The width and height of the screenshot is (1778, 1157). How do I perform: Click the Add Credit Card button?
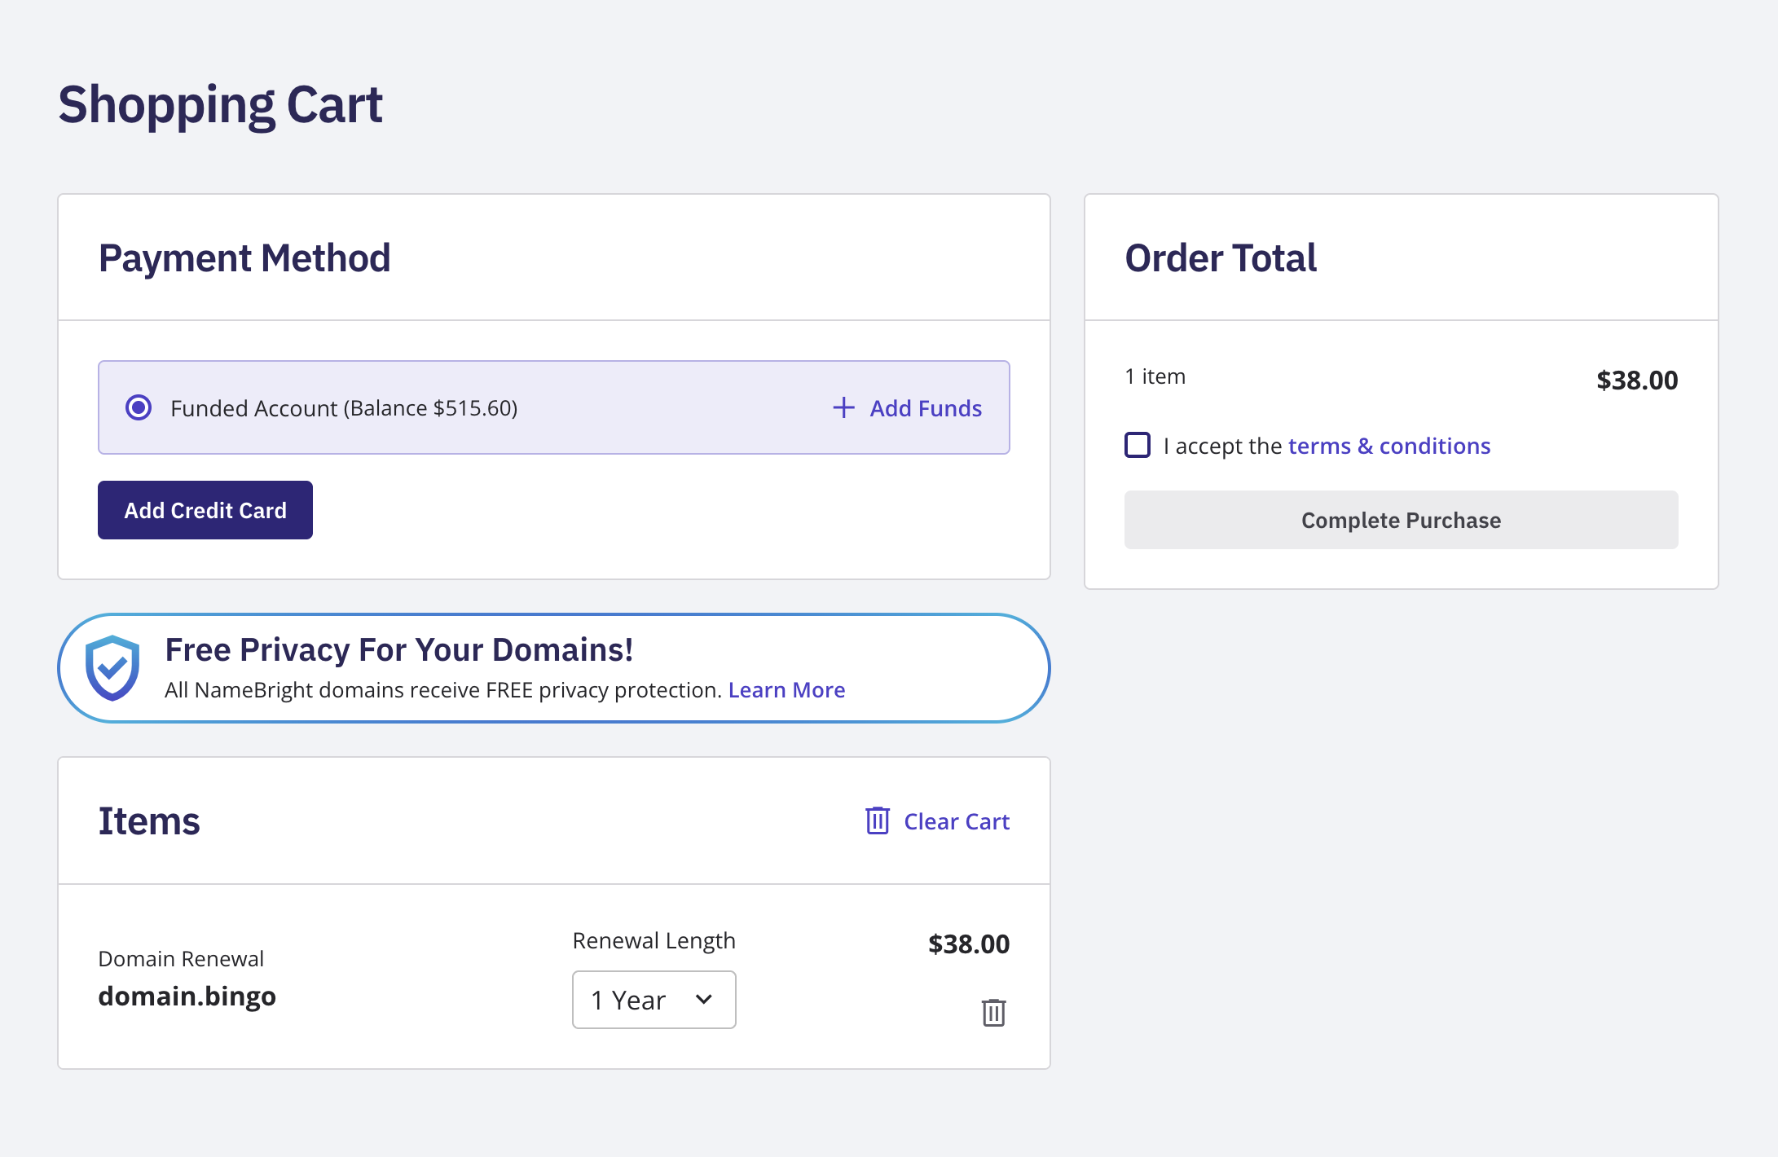pyautogui.click(x=205, y=510)
